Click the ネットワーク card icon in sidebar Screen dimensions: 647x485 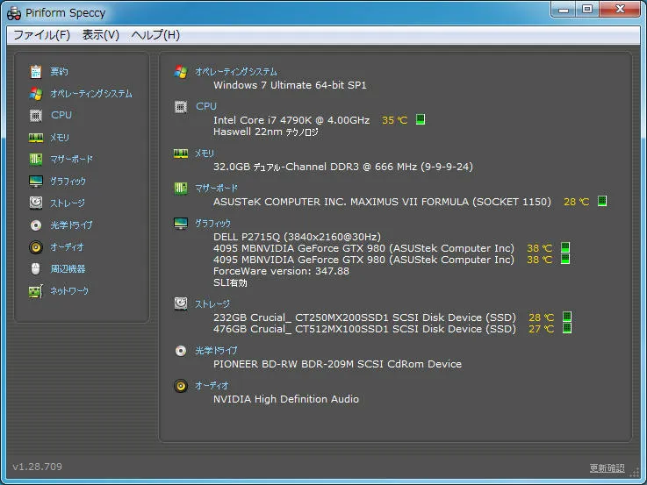[x=36, y=291]
